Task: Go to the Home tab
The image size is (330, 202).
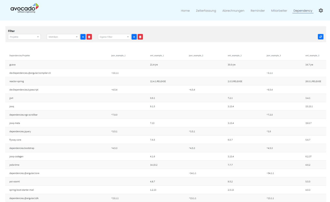Action: tap(185, 10)
